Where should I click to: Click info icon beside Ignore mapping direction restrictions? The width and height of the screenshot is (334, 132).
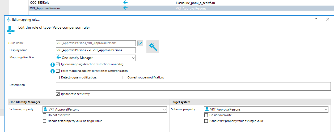[53, 64]
